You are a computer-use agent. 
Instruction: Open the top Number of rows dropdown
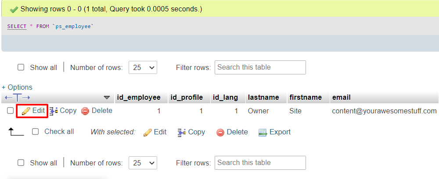pyautogui.click(x=143, y=67)
